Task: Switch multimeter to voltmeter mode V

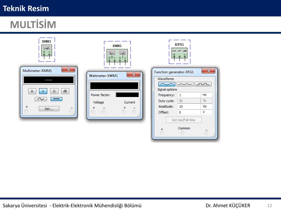Action: click(x=43, y=91)
